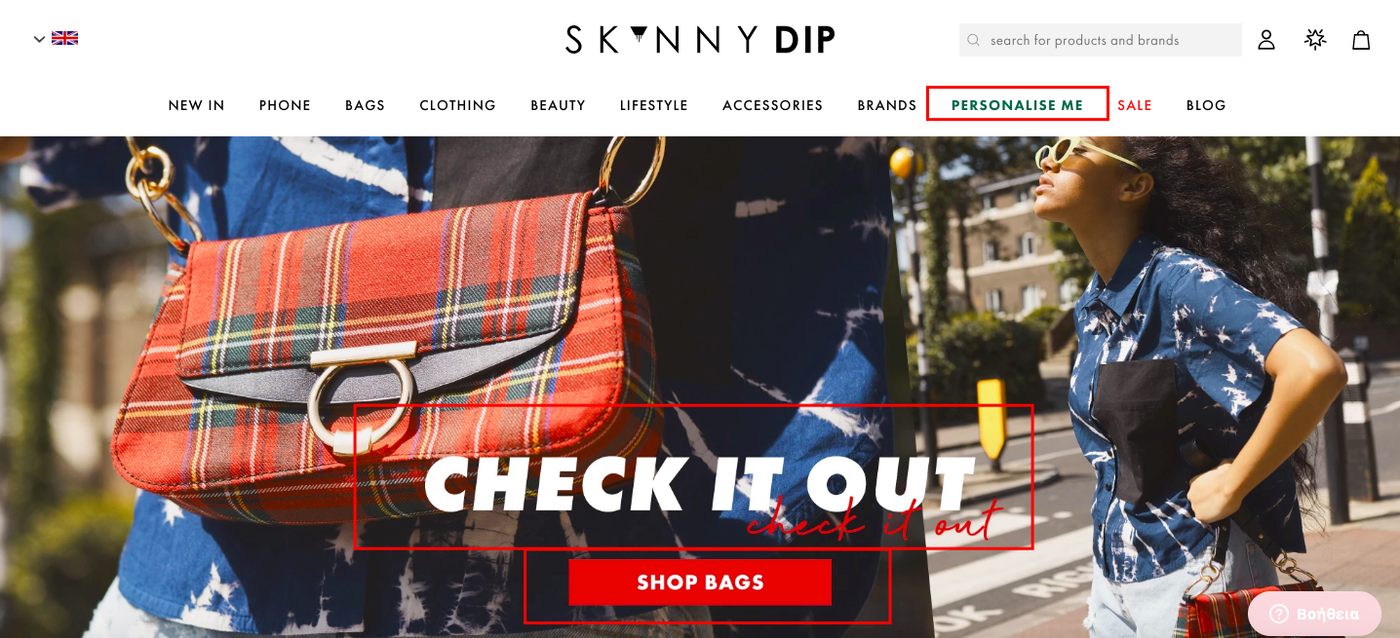The width and height of the screenshot is (1400, 638).
Task: Open the BAGS menu
Action: pos(365,105)
